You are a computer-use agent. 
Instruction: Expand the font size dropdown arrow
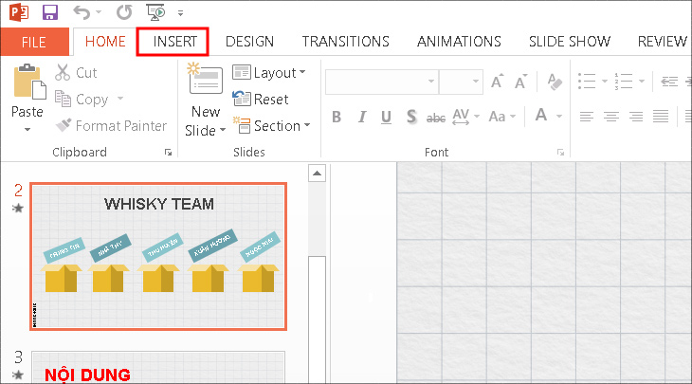tap(475, 82)
